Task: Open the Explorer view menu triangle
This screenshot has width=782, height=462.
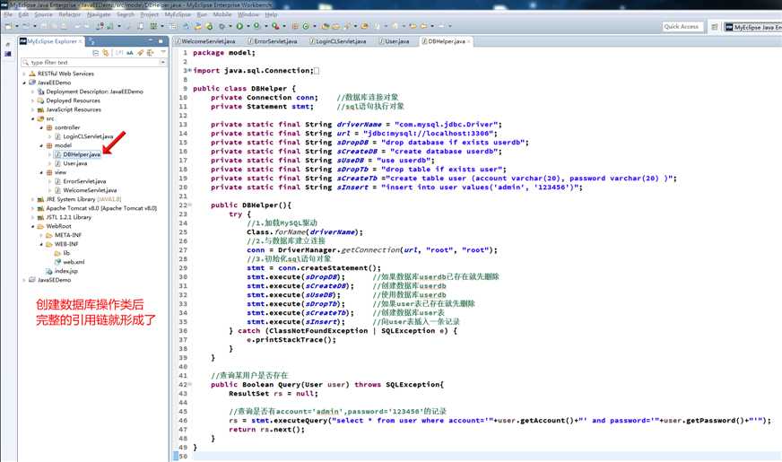Action: coord(163,52)
